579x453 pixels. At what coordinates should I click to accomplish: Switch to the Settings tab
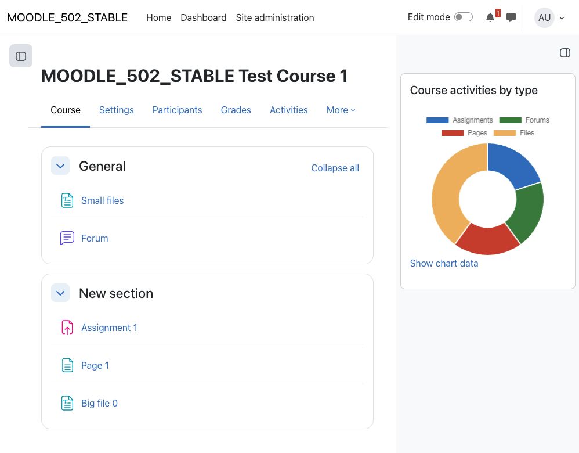(116, 110)
